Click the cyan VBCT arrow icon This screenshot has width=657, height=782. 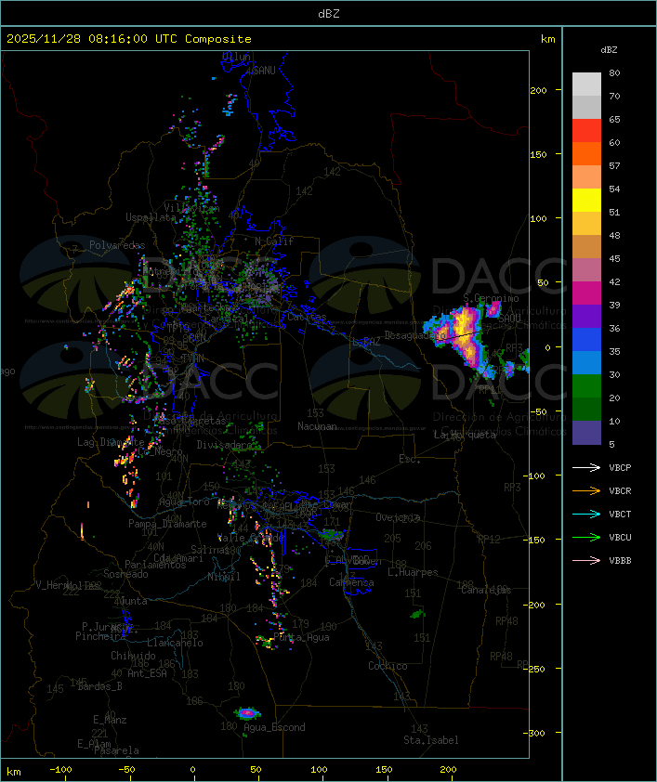586,514
